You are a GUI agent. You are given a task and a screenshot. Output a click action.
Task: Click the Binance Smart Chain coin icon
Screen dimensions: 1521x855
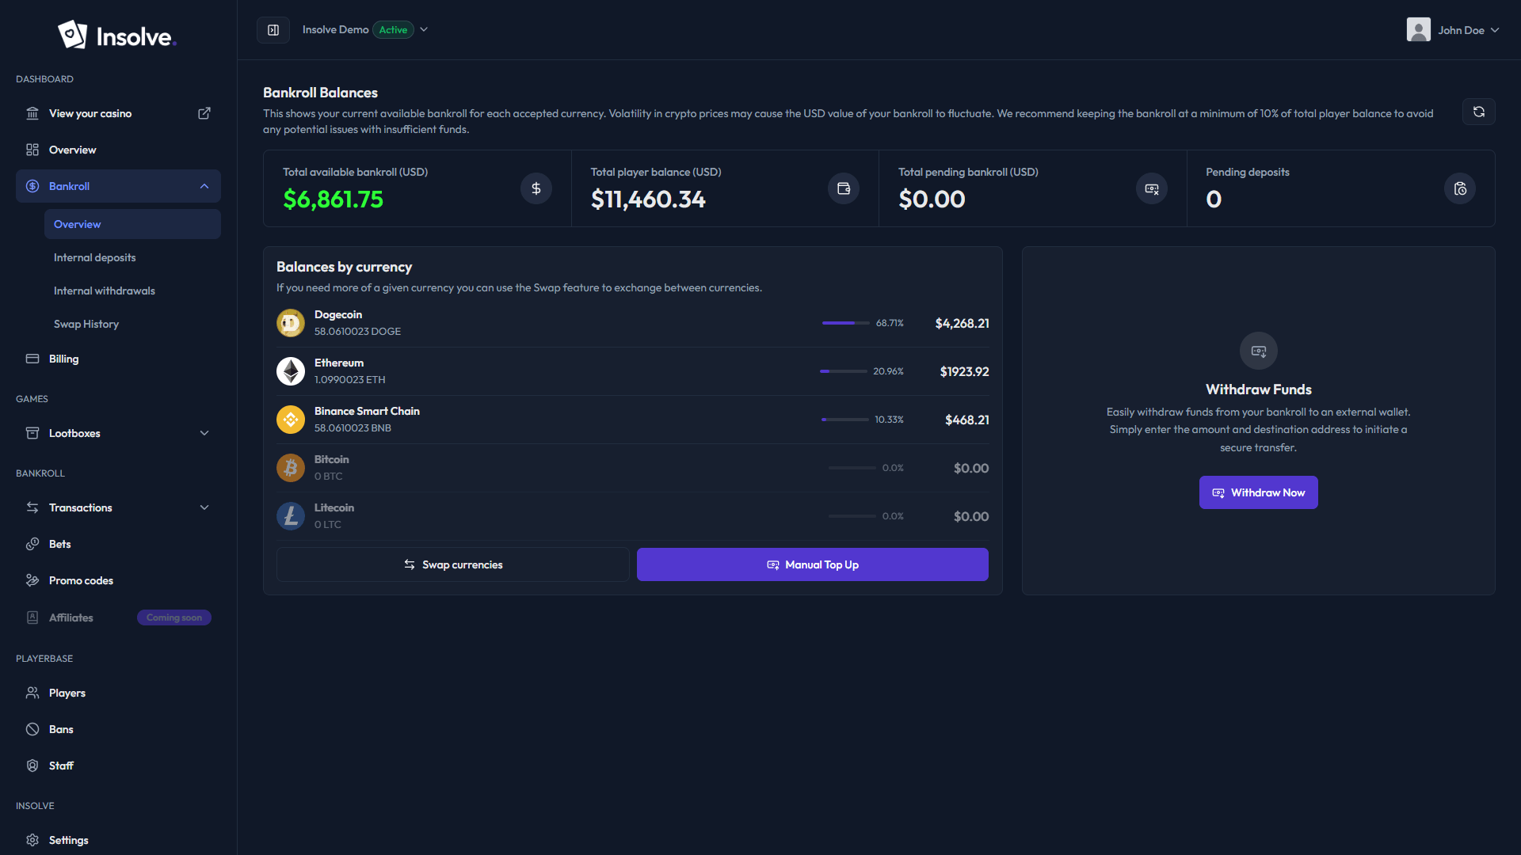click(291, 420)
